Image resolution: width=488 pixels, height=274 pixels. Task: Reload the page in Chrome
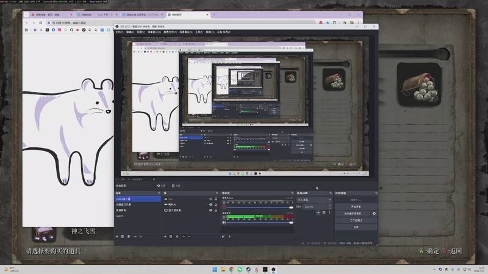40,23
